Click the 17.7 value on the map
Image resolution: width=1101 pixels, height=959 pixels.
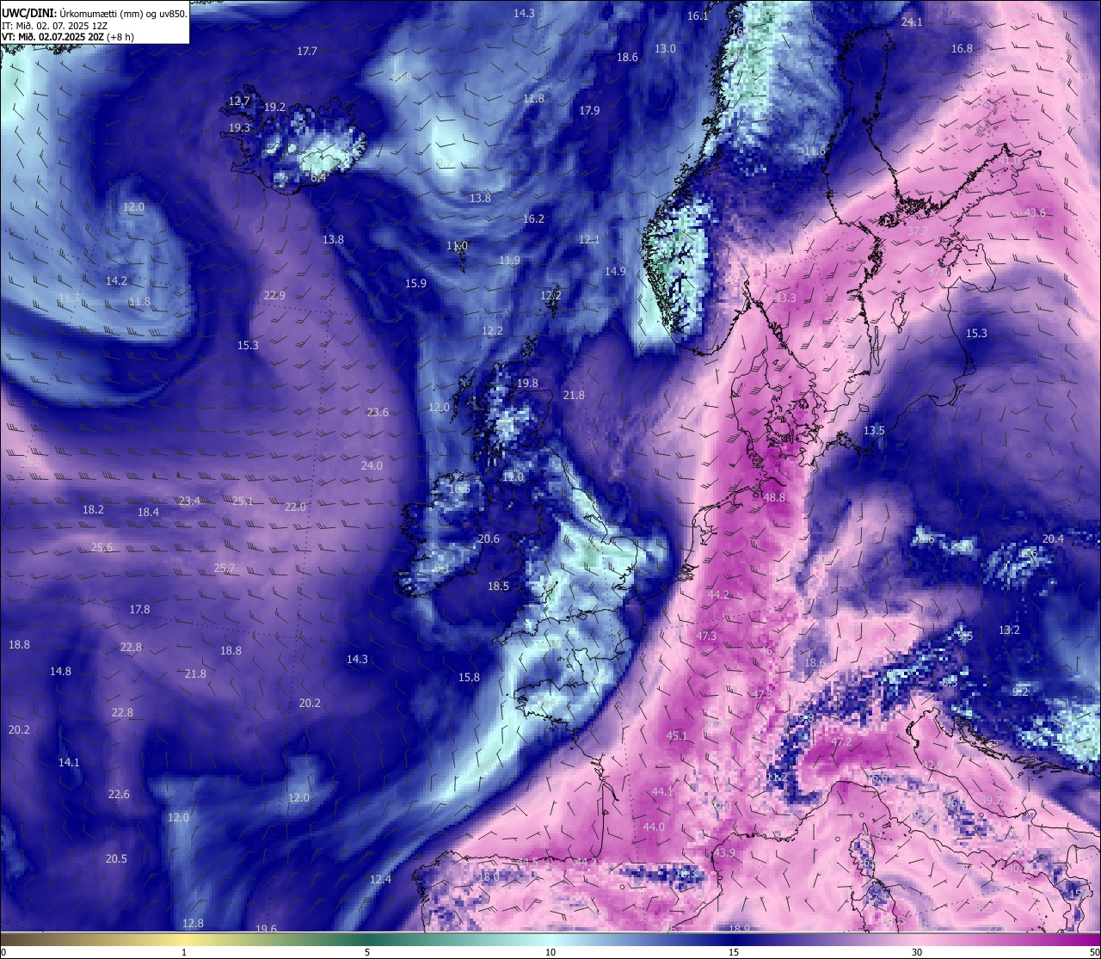[x=307, y=52]
